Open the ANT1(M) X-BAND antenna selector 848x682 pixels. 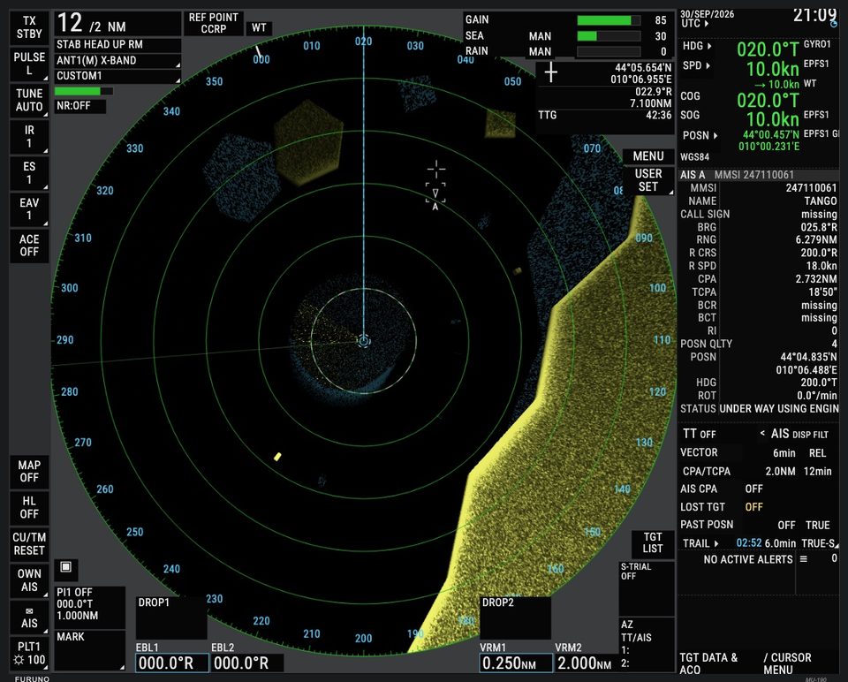pos(117,61)
